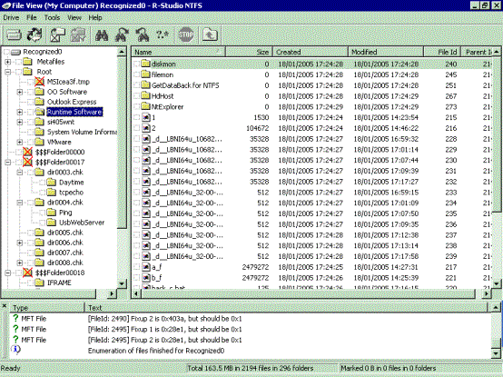
Task: Collapse the dir0003.chk node
Action: pos(20,173)
